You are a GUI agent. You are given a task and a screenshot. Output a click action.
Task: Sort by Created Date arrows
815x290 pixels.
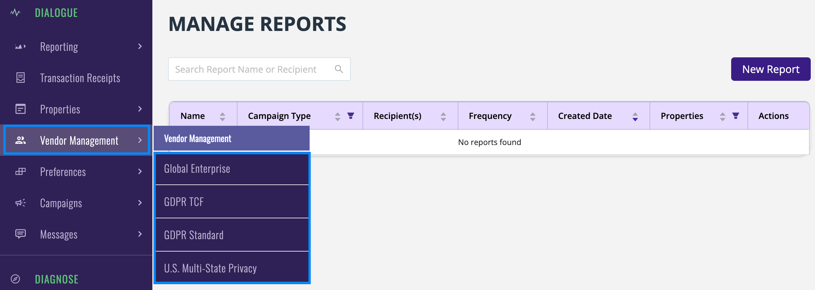[635, 116]
